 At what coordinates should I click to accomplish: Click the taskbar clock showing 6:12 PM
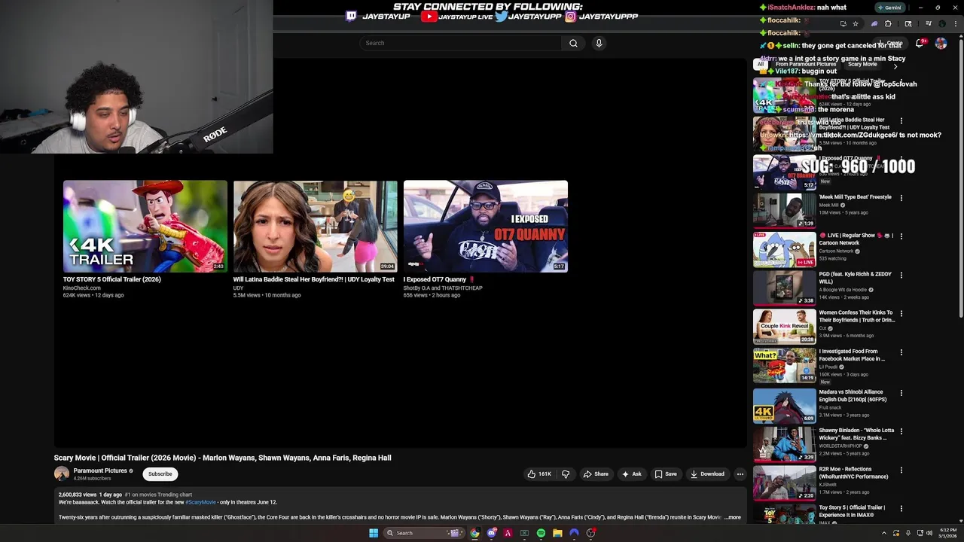point(947,533)
